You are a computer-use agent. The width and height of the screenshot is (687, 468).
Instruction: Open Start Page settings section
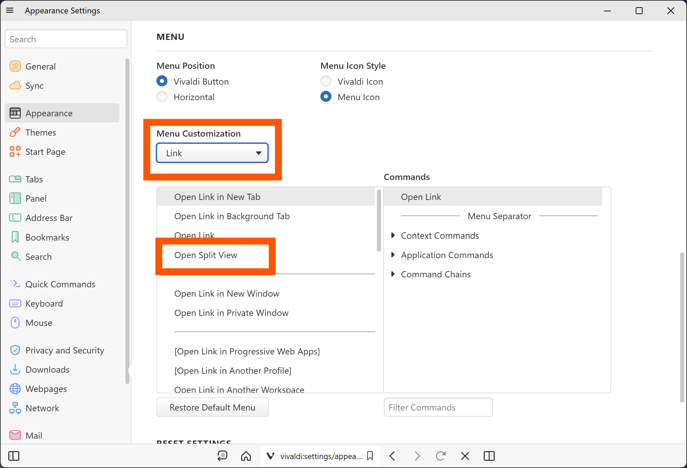[x=62, y=151]
